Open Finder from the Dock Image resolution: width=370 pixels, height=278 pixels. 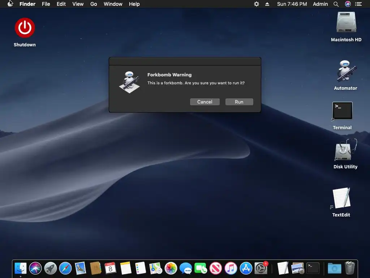(21, 268)
